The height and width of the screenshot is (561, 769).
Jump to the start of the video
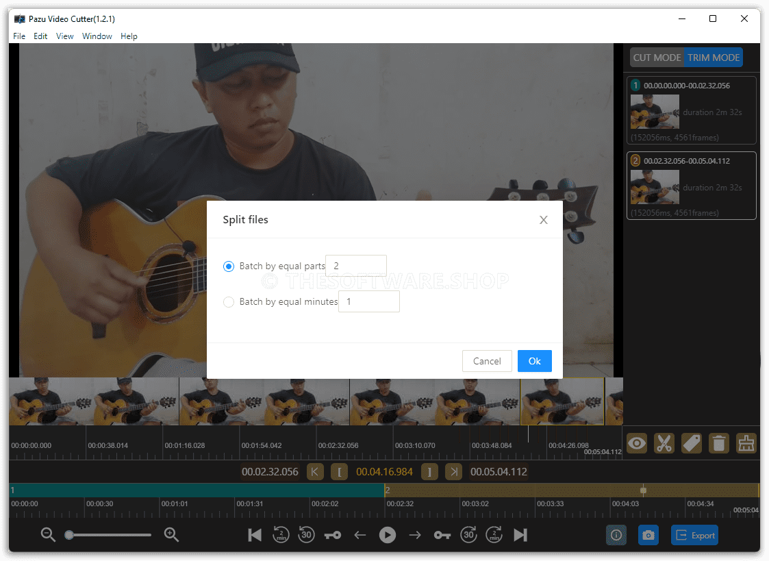click(x=255, y=535)
